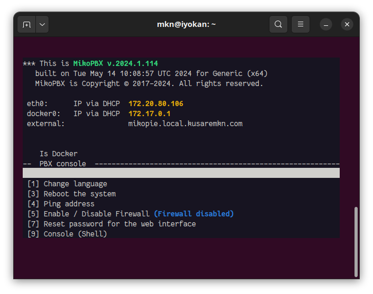Click the hostname mikopie.local.kusaremkn.com
This screenshot has width=373, height=294.
[x=185, y=124]
